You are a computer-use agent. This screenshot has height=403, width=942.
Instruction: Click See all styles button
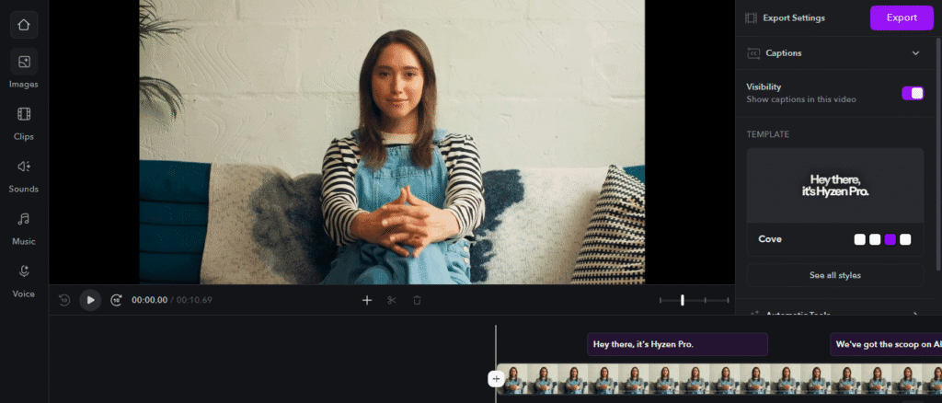point(835,275)
